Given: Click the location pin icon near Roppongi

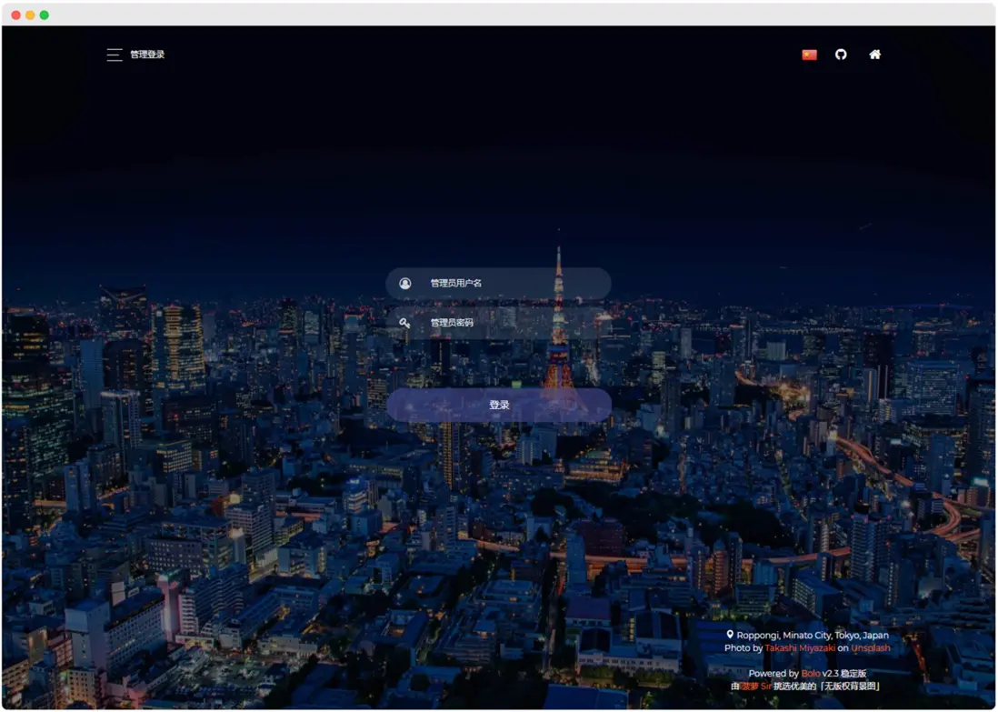Looking at the screenshot, I should (730, 635).
